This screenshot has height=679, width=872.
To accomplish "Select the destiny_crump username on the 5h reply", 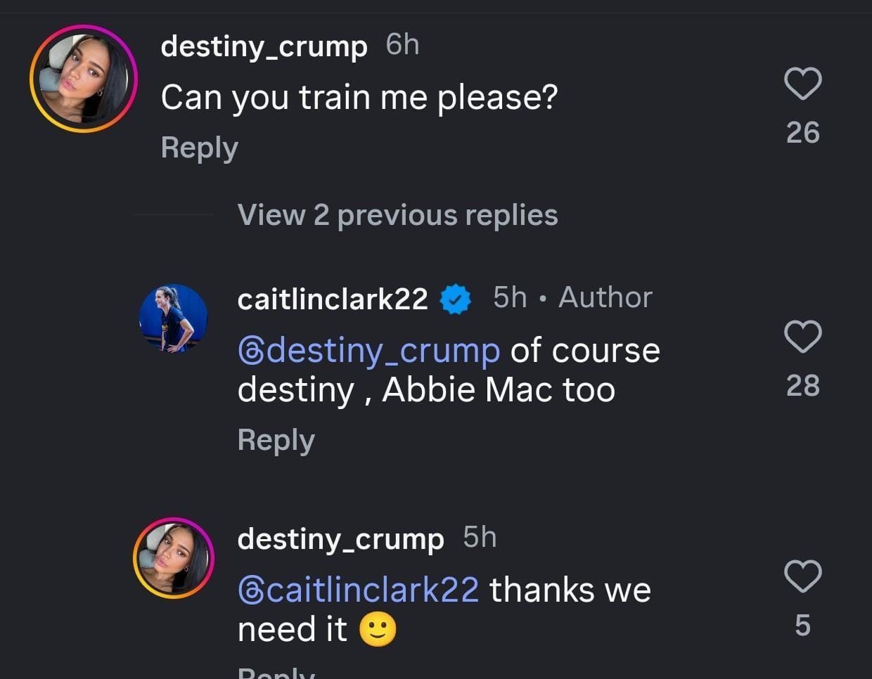I will coord(340,539).
